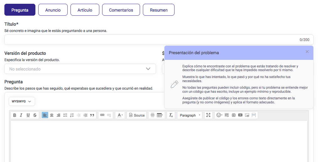Switch to the Artículo tab
This screenshot has height=162, width=318.
(85, 10)
